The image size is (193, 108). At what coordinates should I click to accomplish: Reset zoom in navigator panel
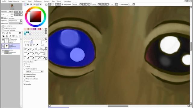tap(21, 12)
